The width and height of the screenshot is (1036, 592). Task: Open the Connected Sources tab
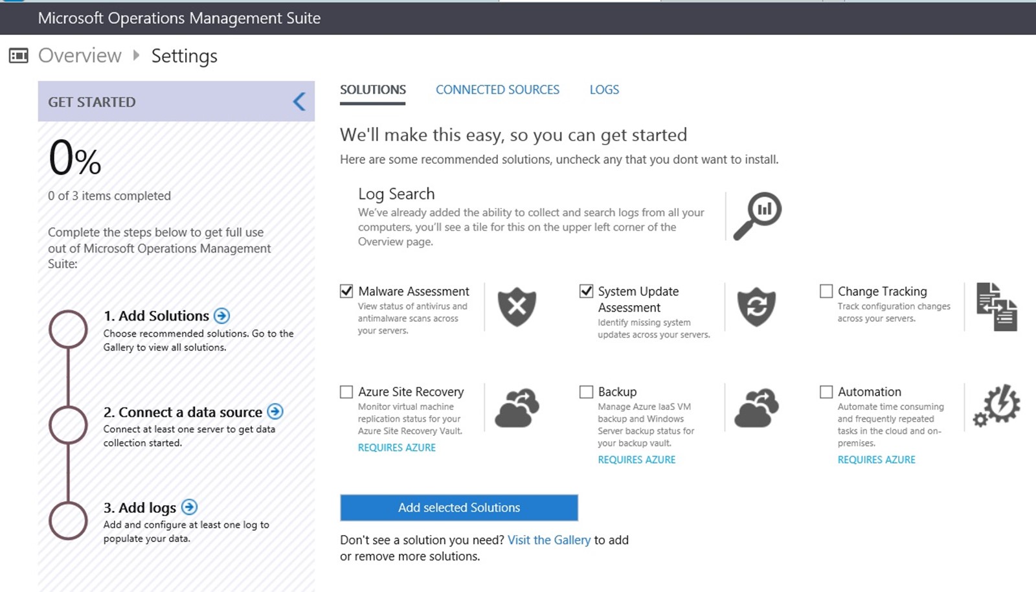[x=497, y=90]
